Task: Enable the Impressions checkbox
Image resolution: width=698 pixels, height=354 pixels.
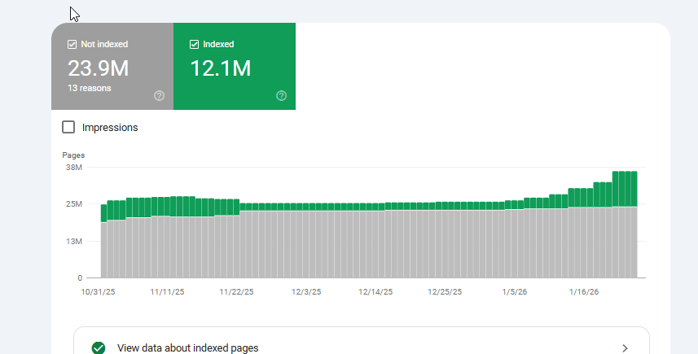Action: point(69,127)
